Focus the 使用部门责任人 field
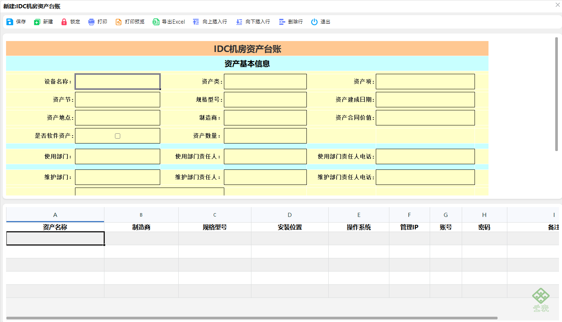This screenshot has width=562, height=322. tap(265, 156)
